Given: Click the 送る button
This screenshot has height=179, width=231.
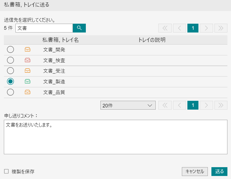Looking at the screenshot, I should pyautogui.click(x=219, y=172).
